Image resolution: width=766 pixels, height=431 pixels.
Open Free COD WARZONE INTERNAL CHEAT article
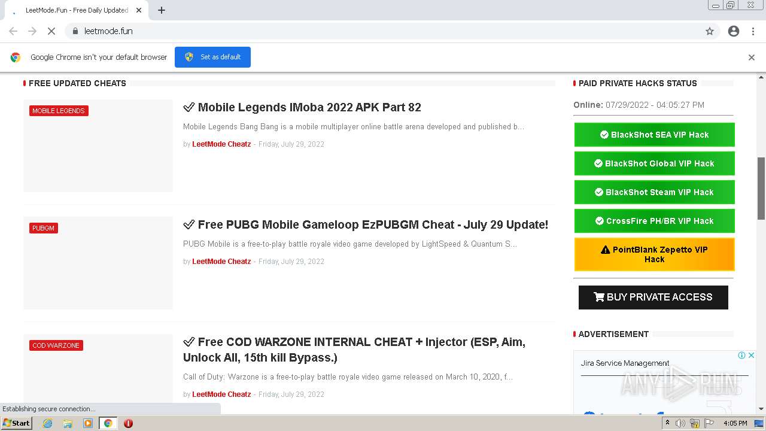pos(354,350)
